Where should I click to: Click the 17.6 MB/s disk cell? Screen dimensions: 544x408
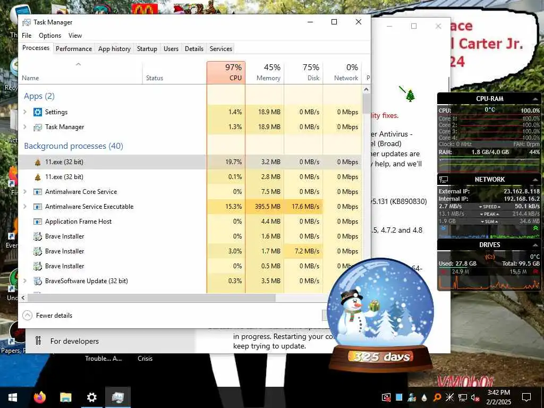click(x=303, y=207)
